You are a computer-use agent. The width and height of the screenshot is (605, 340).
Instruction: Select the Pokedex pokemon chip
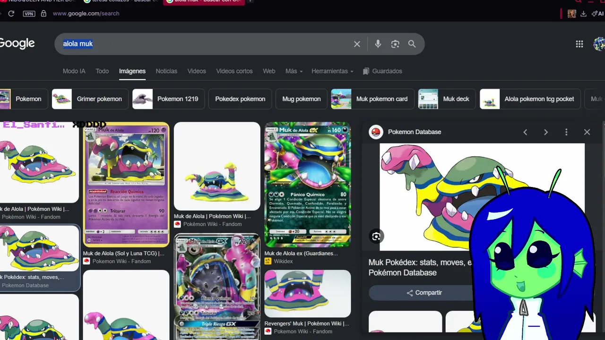click(240, 99)
